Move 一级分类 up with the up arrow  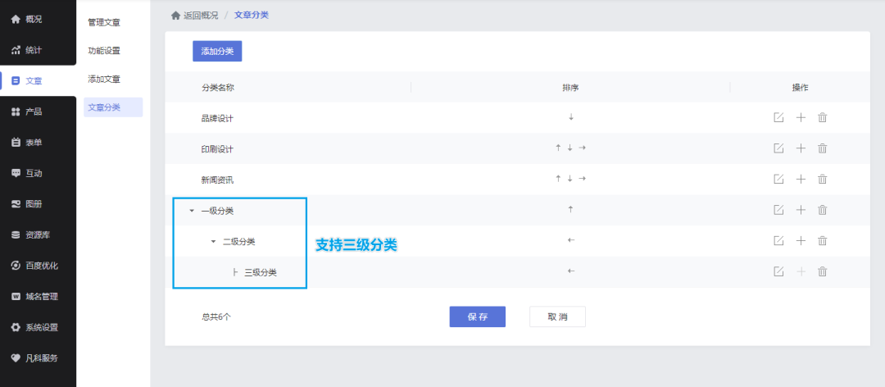(x=570, y=210)
